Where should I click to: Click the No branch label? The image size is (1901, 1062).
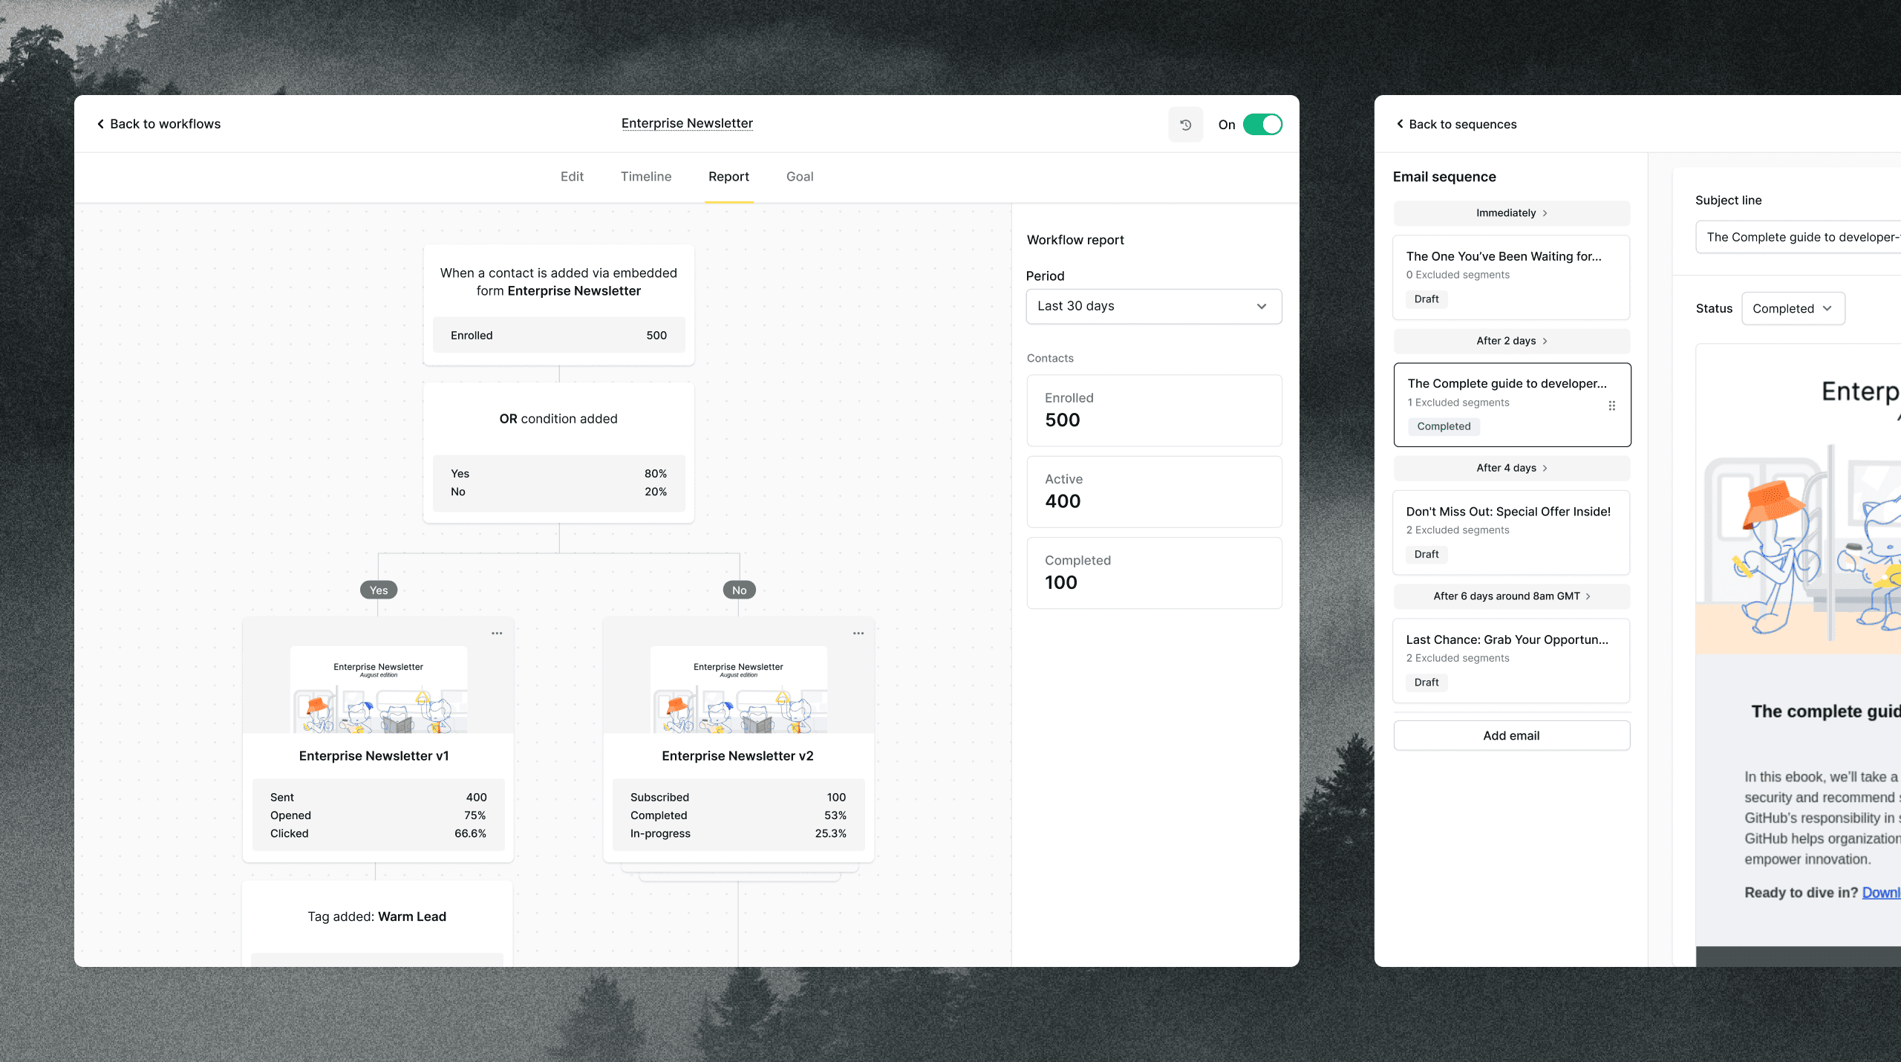(x=739, y=590)
